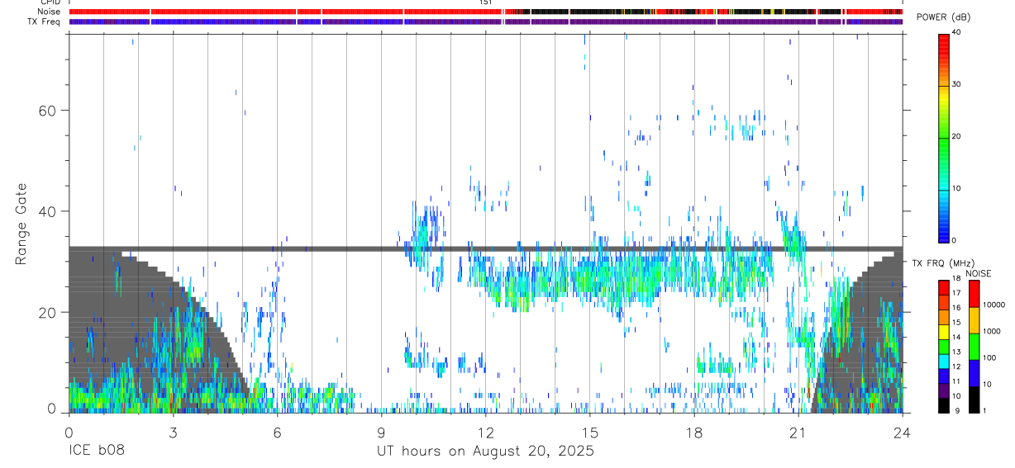Click the 12 hour tick on the UT axis
The image size is (1015, 468).
coord(486,433)
